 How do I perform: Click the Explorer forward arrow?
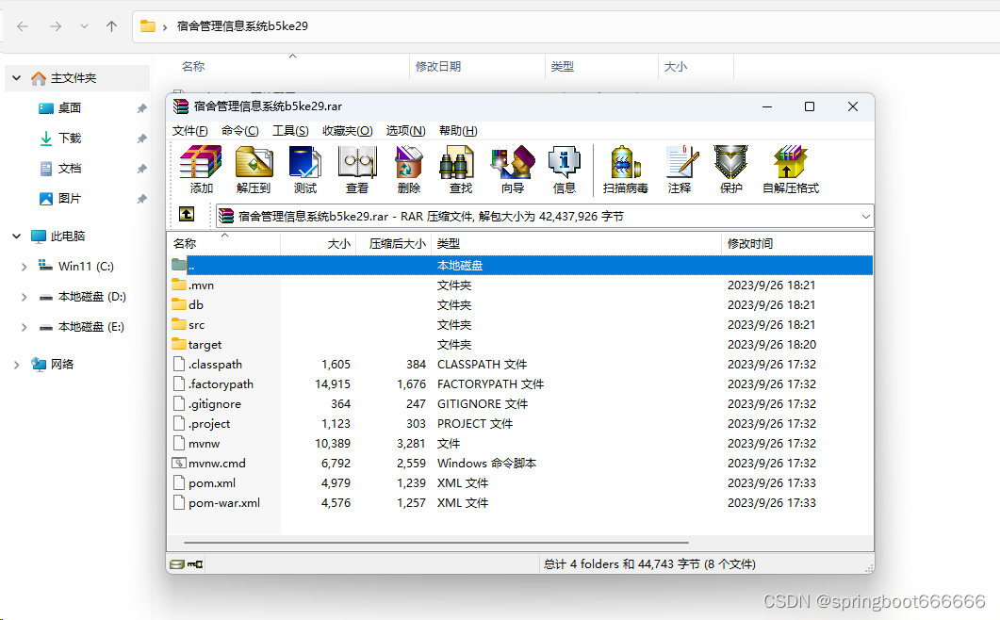tap(56, 26)
